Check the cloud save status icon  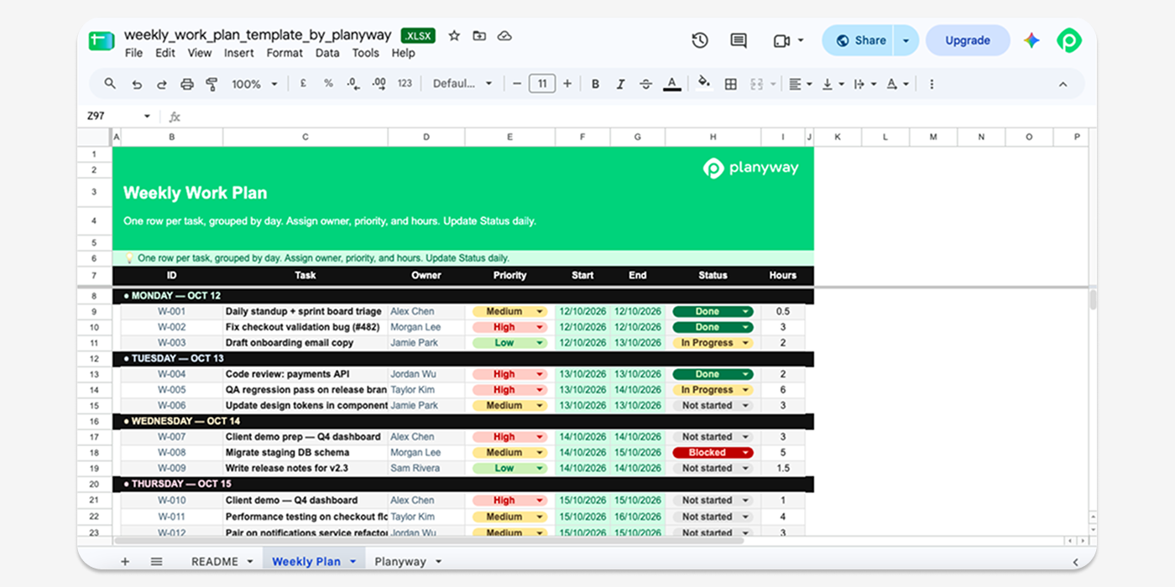click(x=504, y=36)
